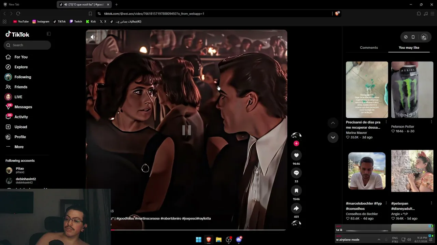Open the profile avatar menu in header
This screenshot has width=437, height=245.
pyautogui.click(x=424, y=37)
